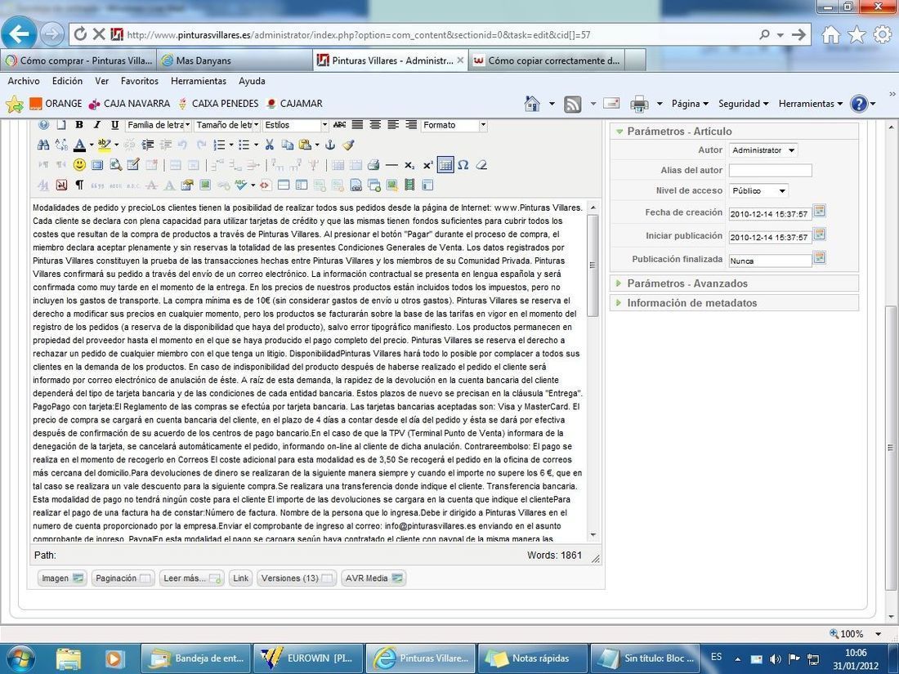This screenshot has height=674, width=899.
Task: Clean up code with the brush icon
Action: [x=347, y=145]
